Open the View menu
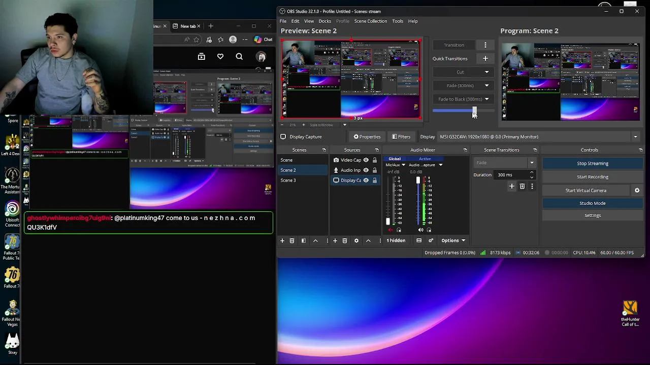Viewport: 650px width, 365px height. 309,21
